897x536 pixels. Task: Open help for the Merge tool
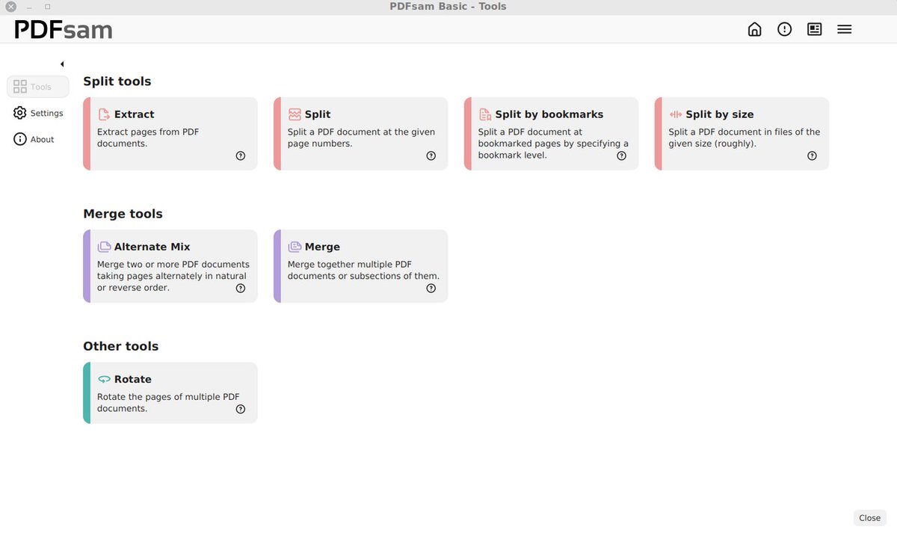click(431, 289)
